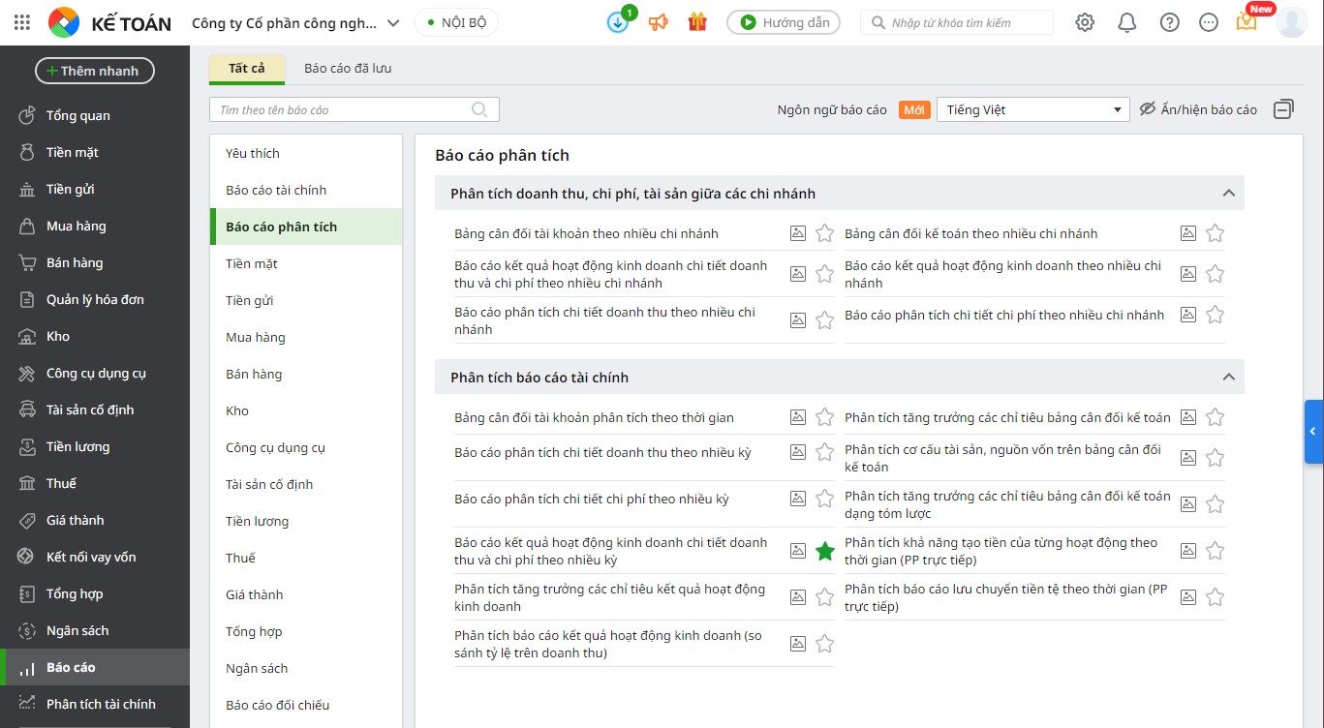Open Tài sản cố định in dark sidebar

point(95,409)
